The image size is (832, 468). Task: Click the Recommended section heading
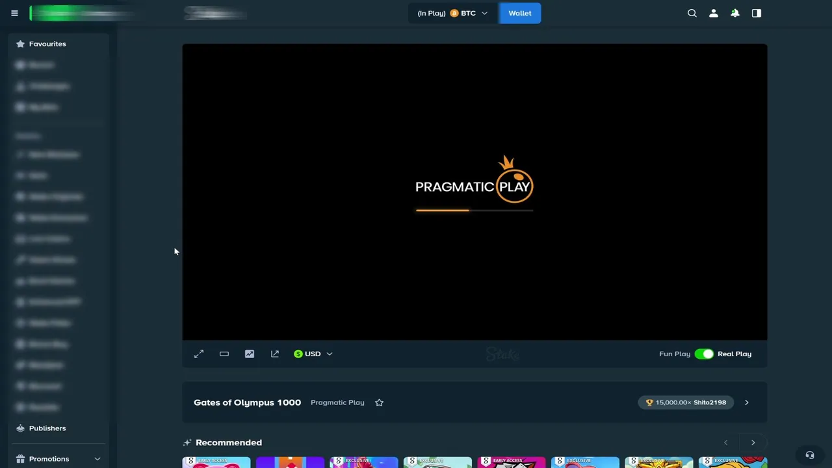(x=229, y=443)
